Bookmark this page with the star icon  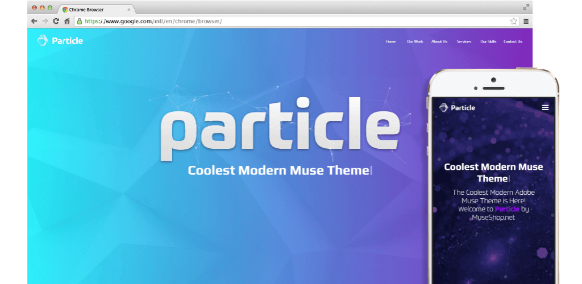coord(513,21)
